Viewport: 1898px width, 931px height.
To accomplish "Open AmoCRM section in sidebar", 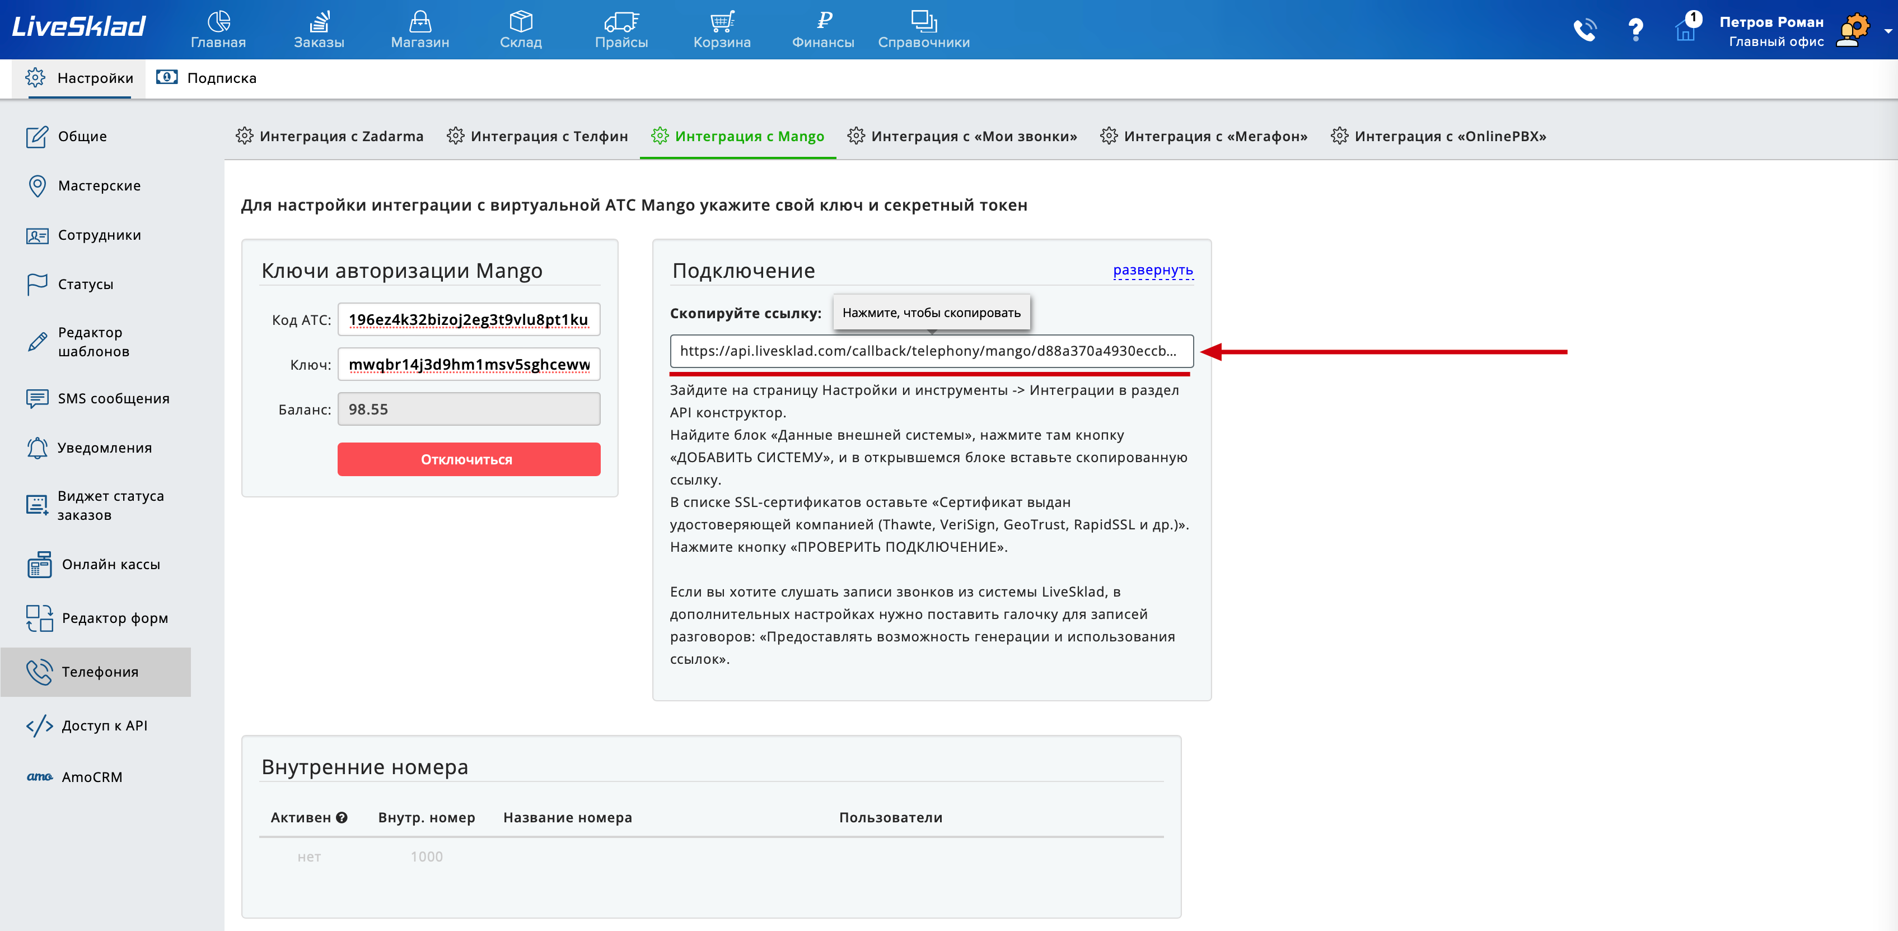I will pos(74,777).
